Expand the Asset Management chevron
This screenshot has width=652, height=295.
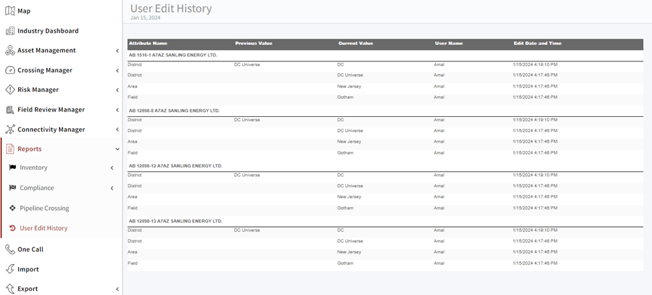click(117, 51)
